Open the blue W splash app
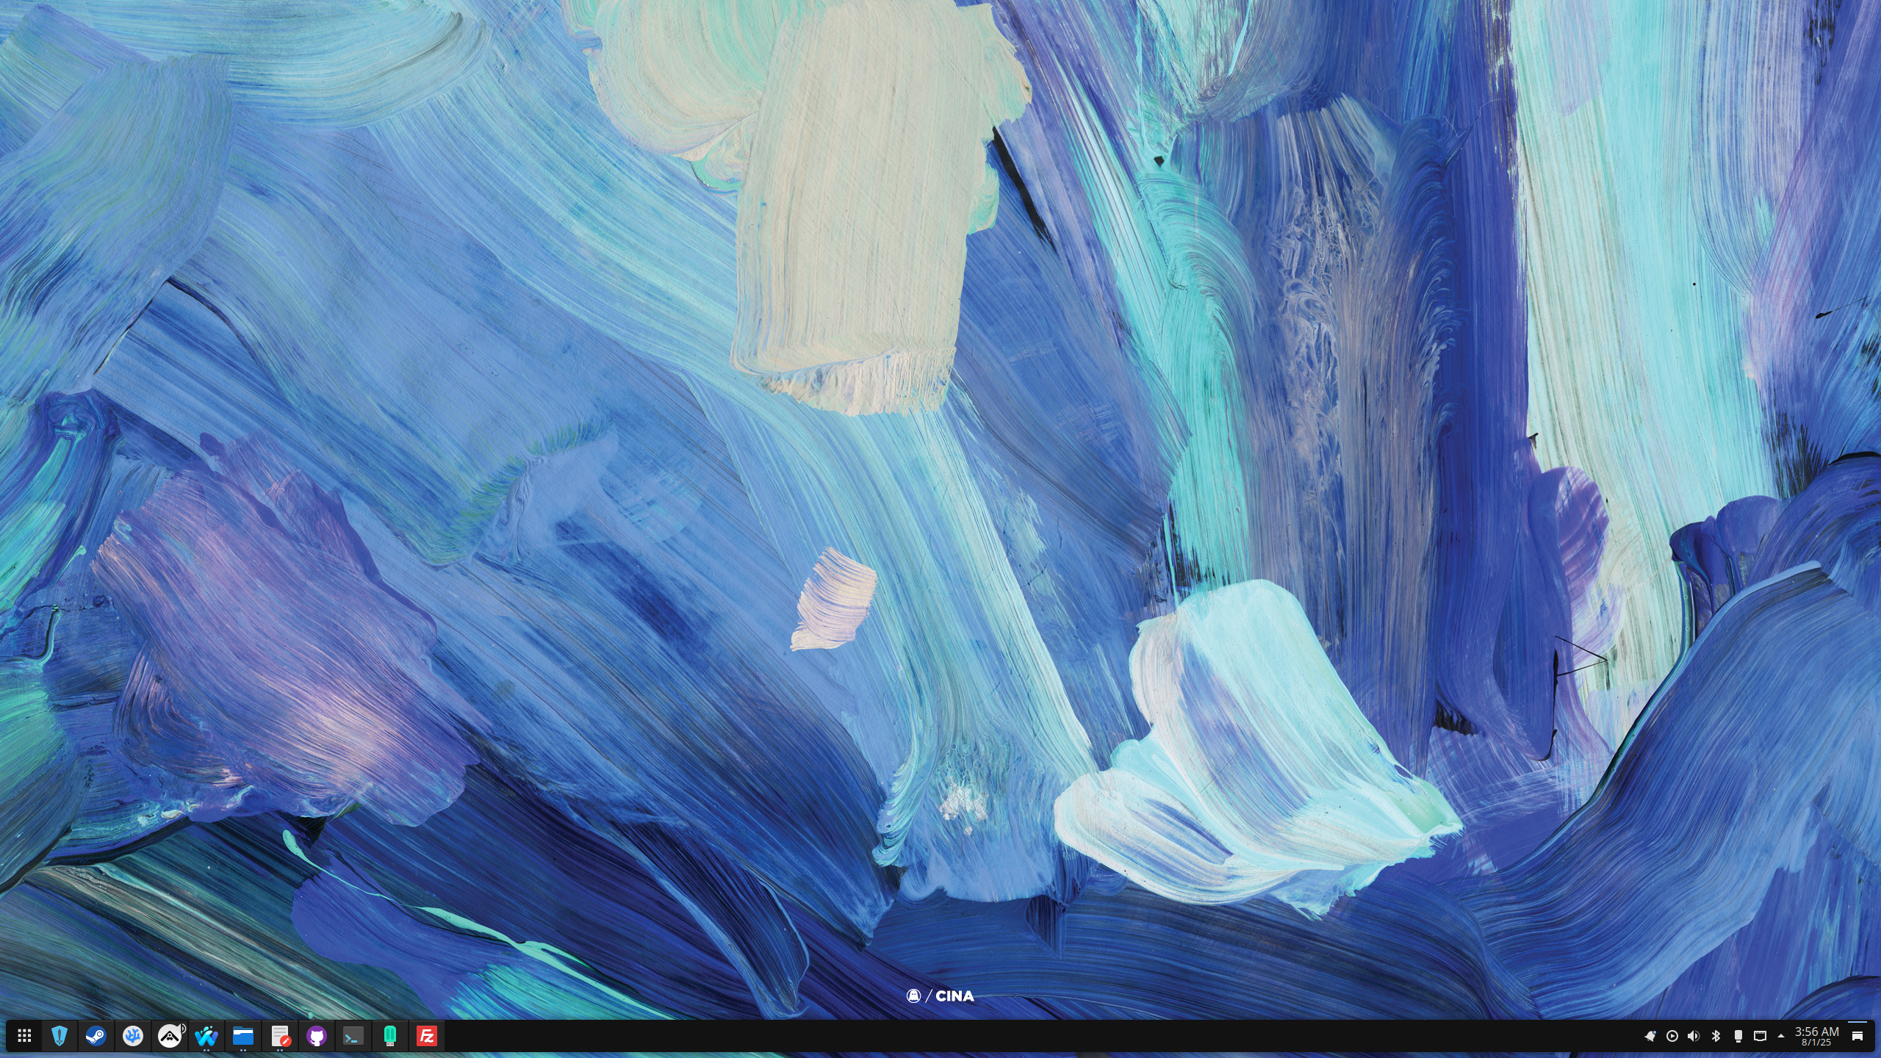The image size is (1881, 1058). click(206, 1036)
